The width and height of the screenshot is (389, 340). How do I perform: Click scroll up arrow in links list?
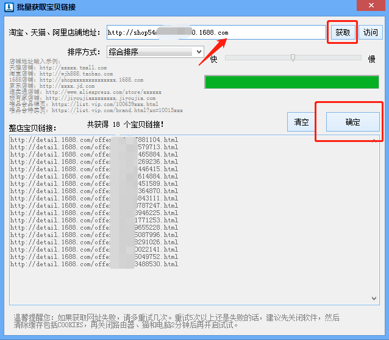374,141
